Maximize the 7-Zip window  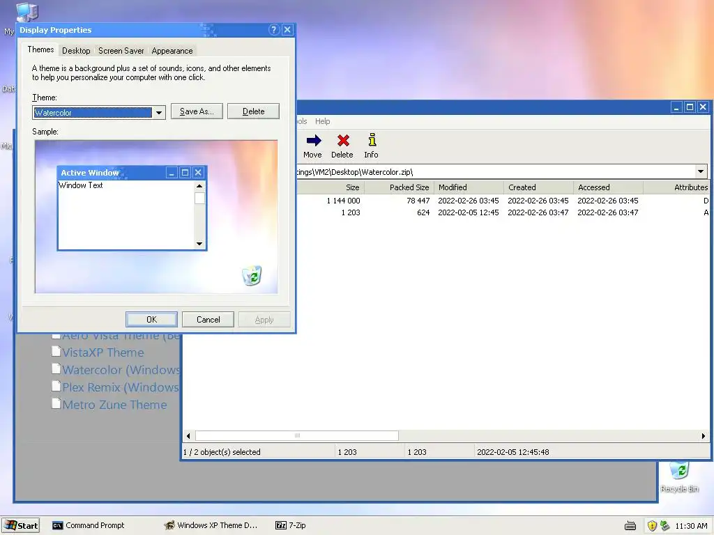pos(690,107)
